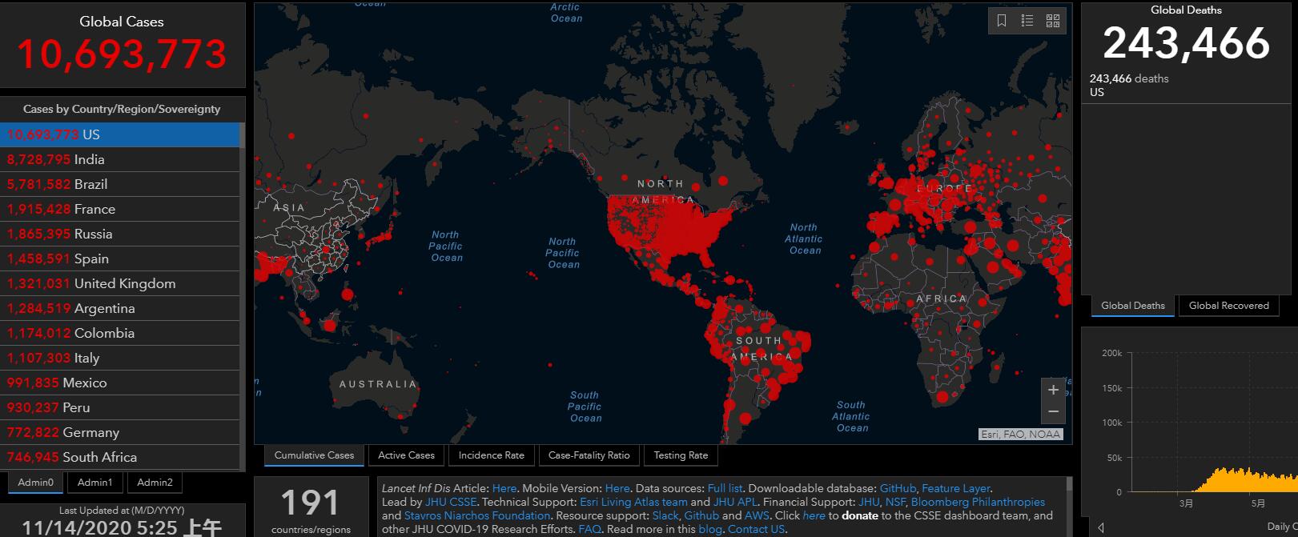Show the map legend list icon
Image resolution: width=1298 pixels, height=537 pixels.
click(1027, 21)
